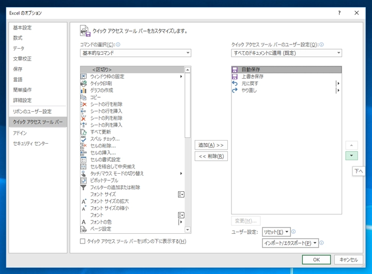
Task: Select the シートの行を挿入 icon
Action: [x=84, y=111]
